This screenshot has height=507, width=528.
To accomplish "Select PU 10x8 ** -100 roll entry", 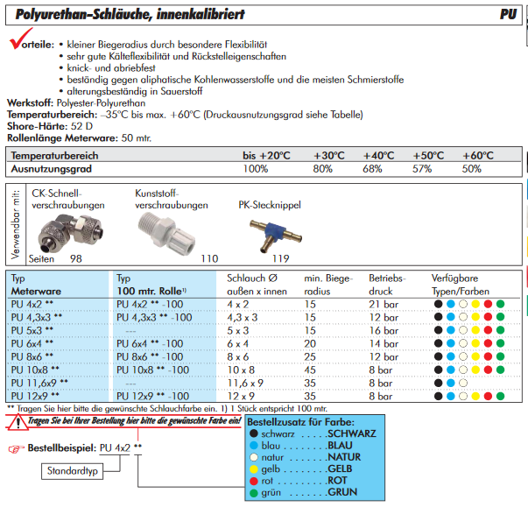I will pyautogui.click(x=154, y=370).
